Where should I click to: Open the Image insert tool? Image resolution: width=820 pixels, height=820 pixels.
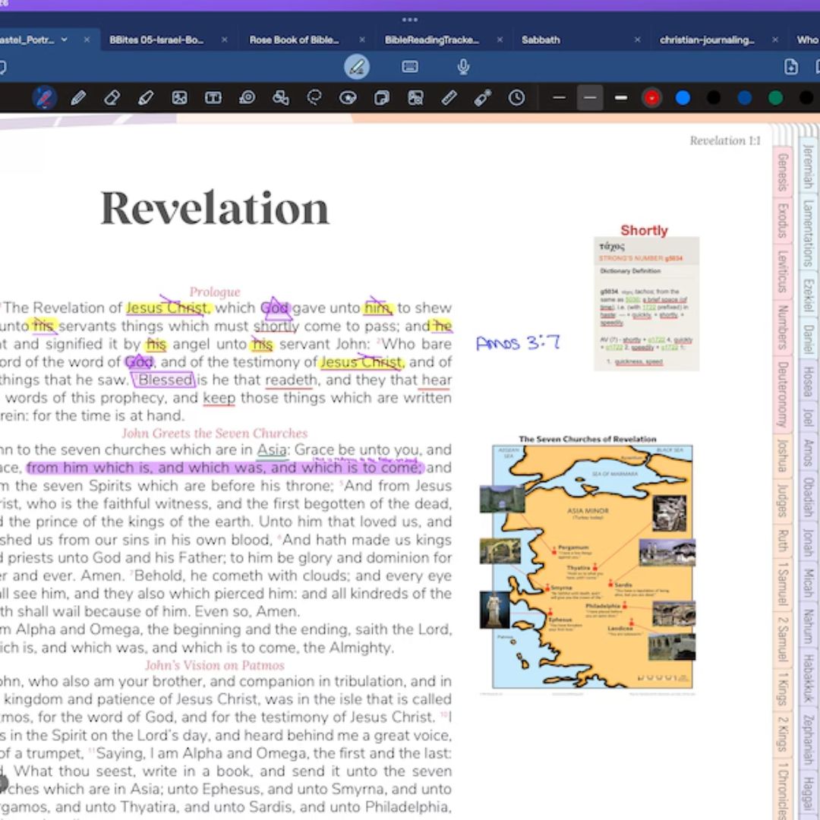pos(179,98)
